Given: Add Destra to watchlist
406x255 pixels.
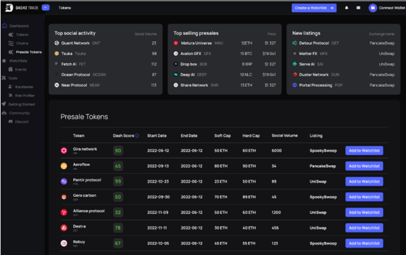Looking at the screenshot, I should tap(364, 228).
